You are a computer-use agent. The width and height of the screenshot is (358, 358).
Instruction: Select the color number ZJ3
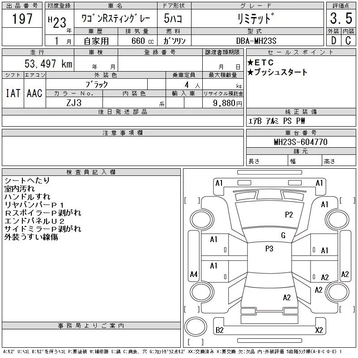(74, 103)
